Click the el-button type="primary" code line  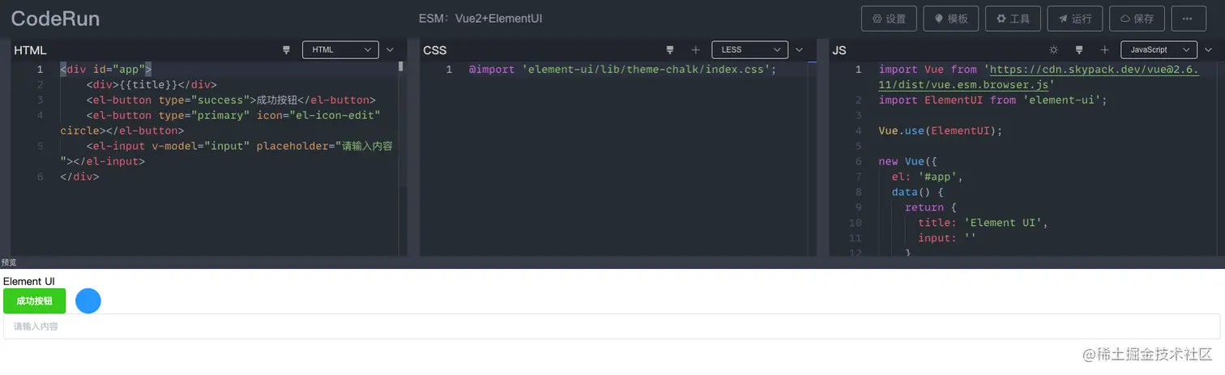coord(220,122)
